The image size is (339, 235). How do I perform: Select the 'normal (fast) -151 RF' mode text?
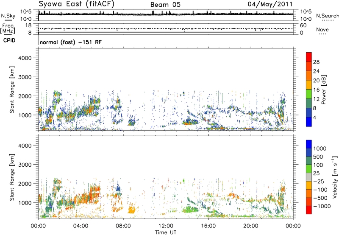pos(70,42)
